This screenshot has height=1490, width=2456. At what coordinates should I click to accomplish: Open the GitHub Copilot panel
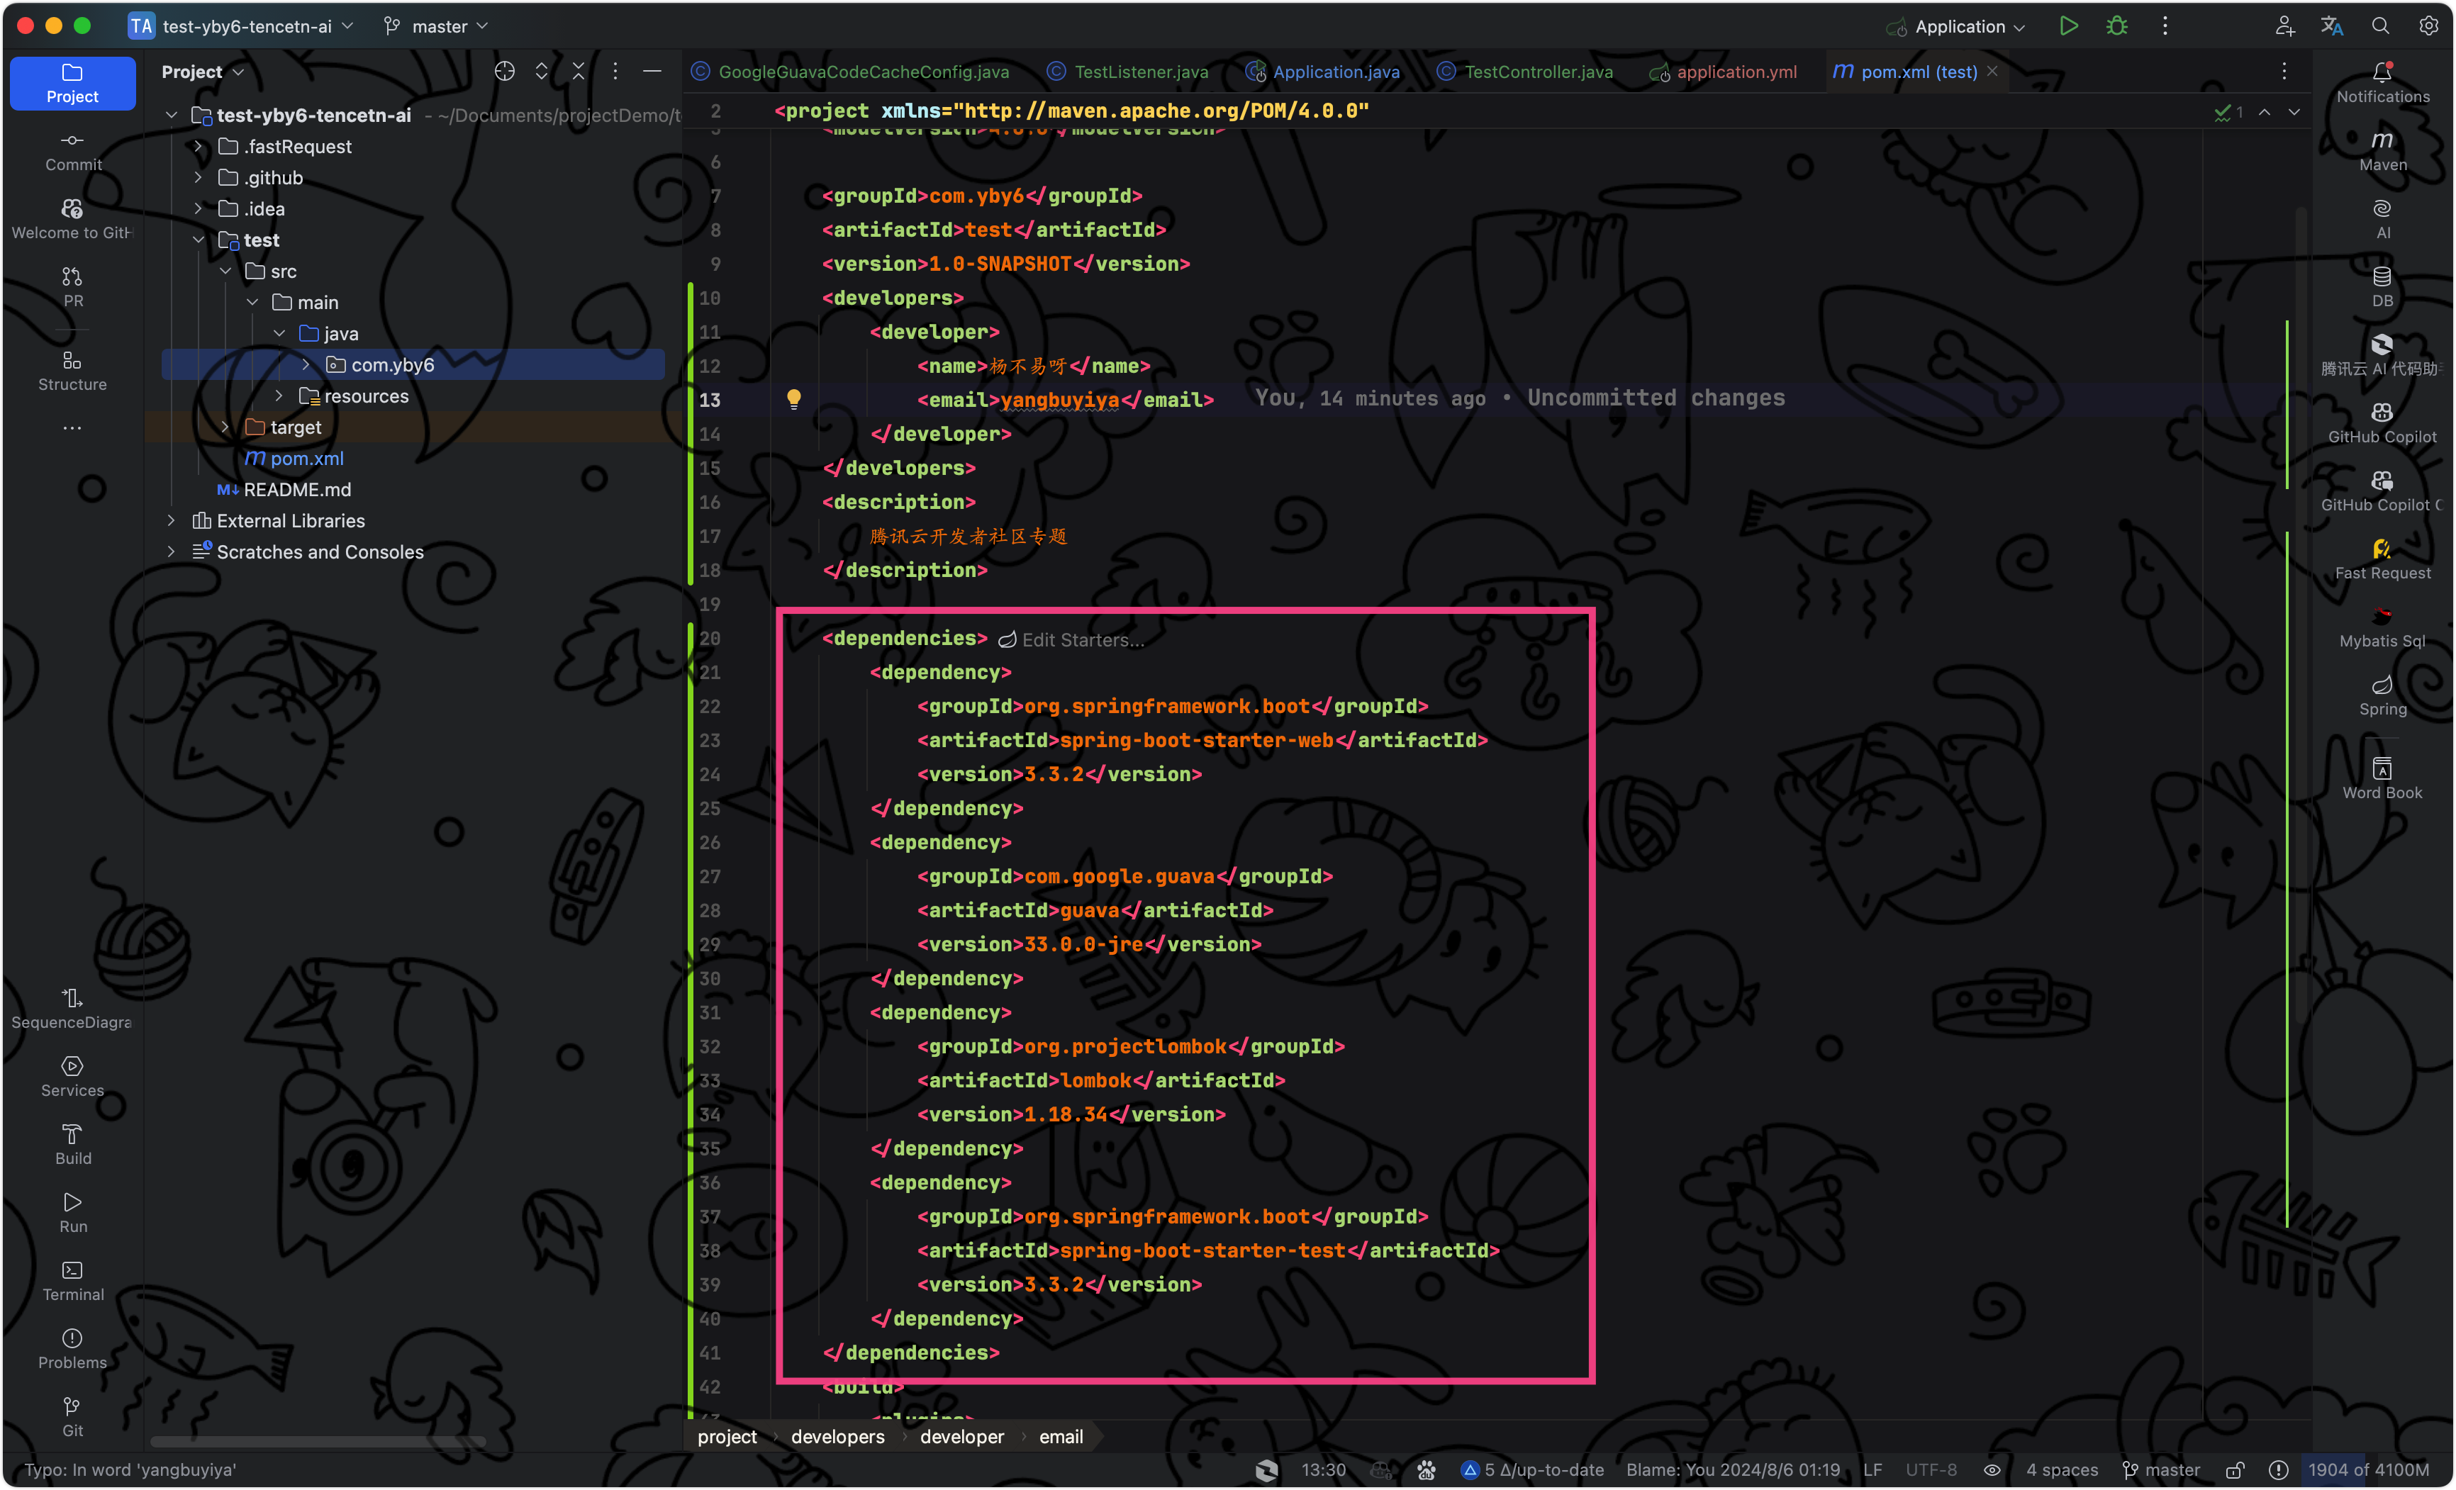(x=2382, y=424)
